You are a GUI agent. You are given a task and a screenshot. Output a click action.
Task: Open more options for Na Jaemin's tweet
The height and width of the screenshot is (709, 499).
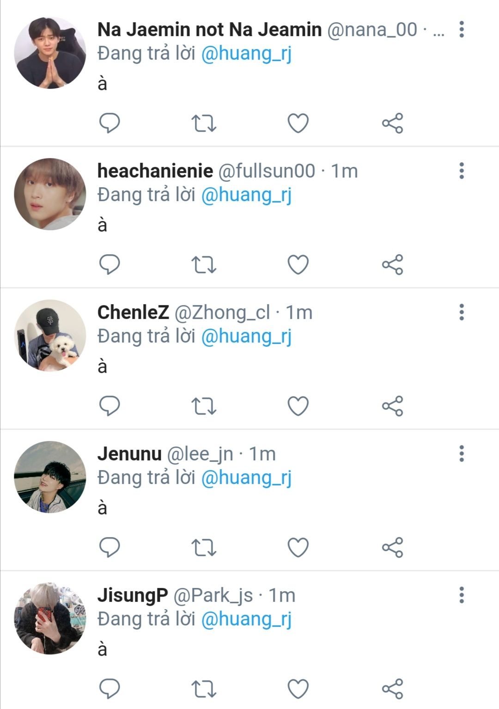pyautogui.click(x=461, y=30)
